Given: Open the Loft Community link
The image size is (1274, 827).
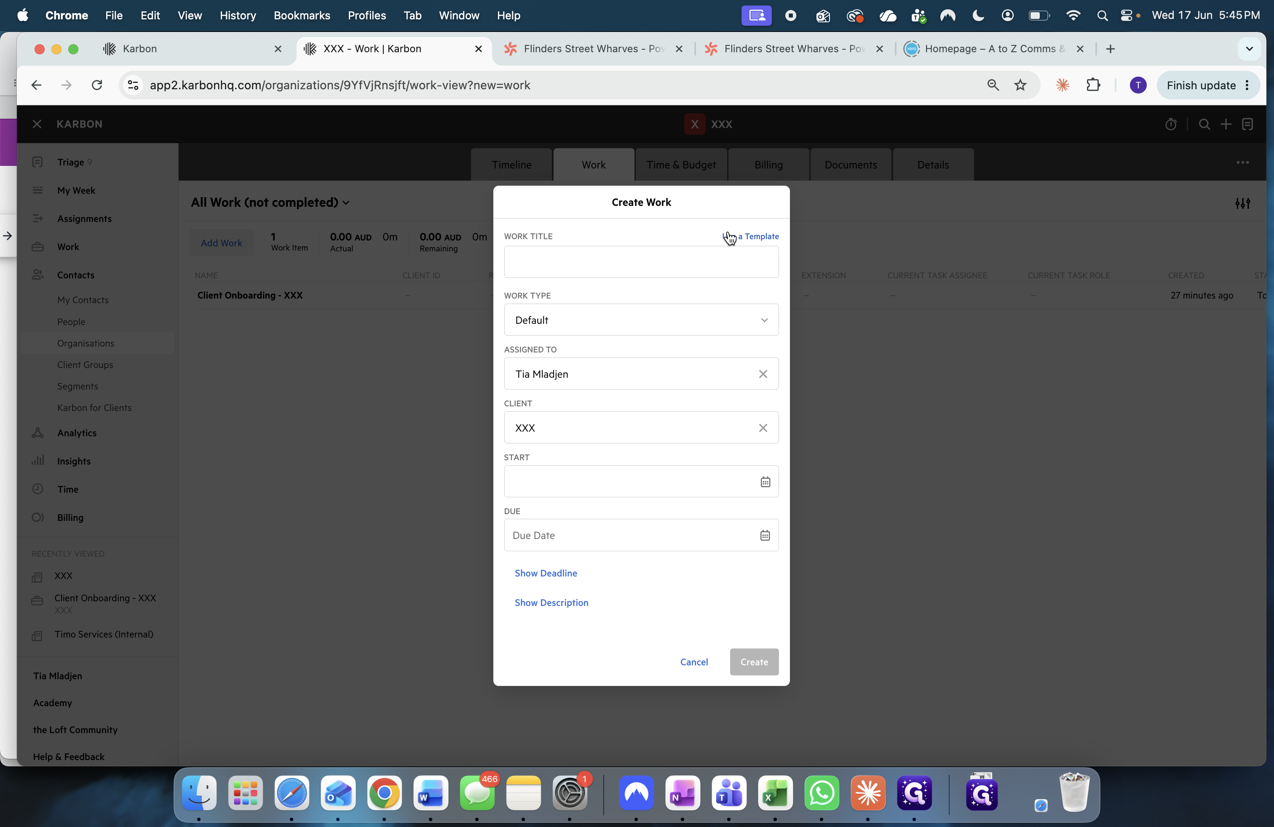Looking at the screenshot, I should 75,730.
